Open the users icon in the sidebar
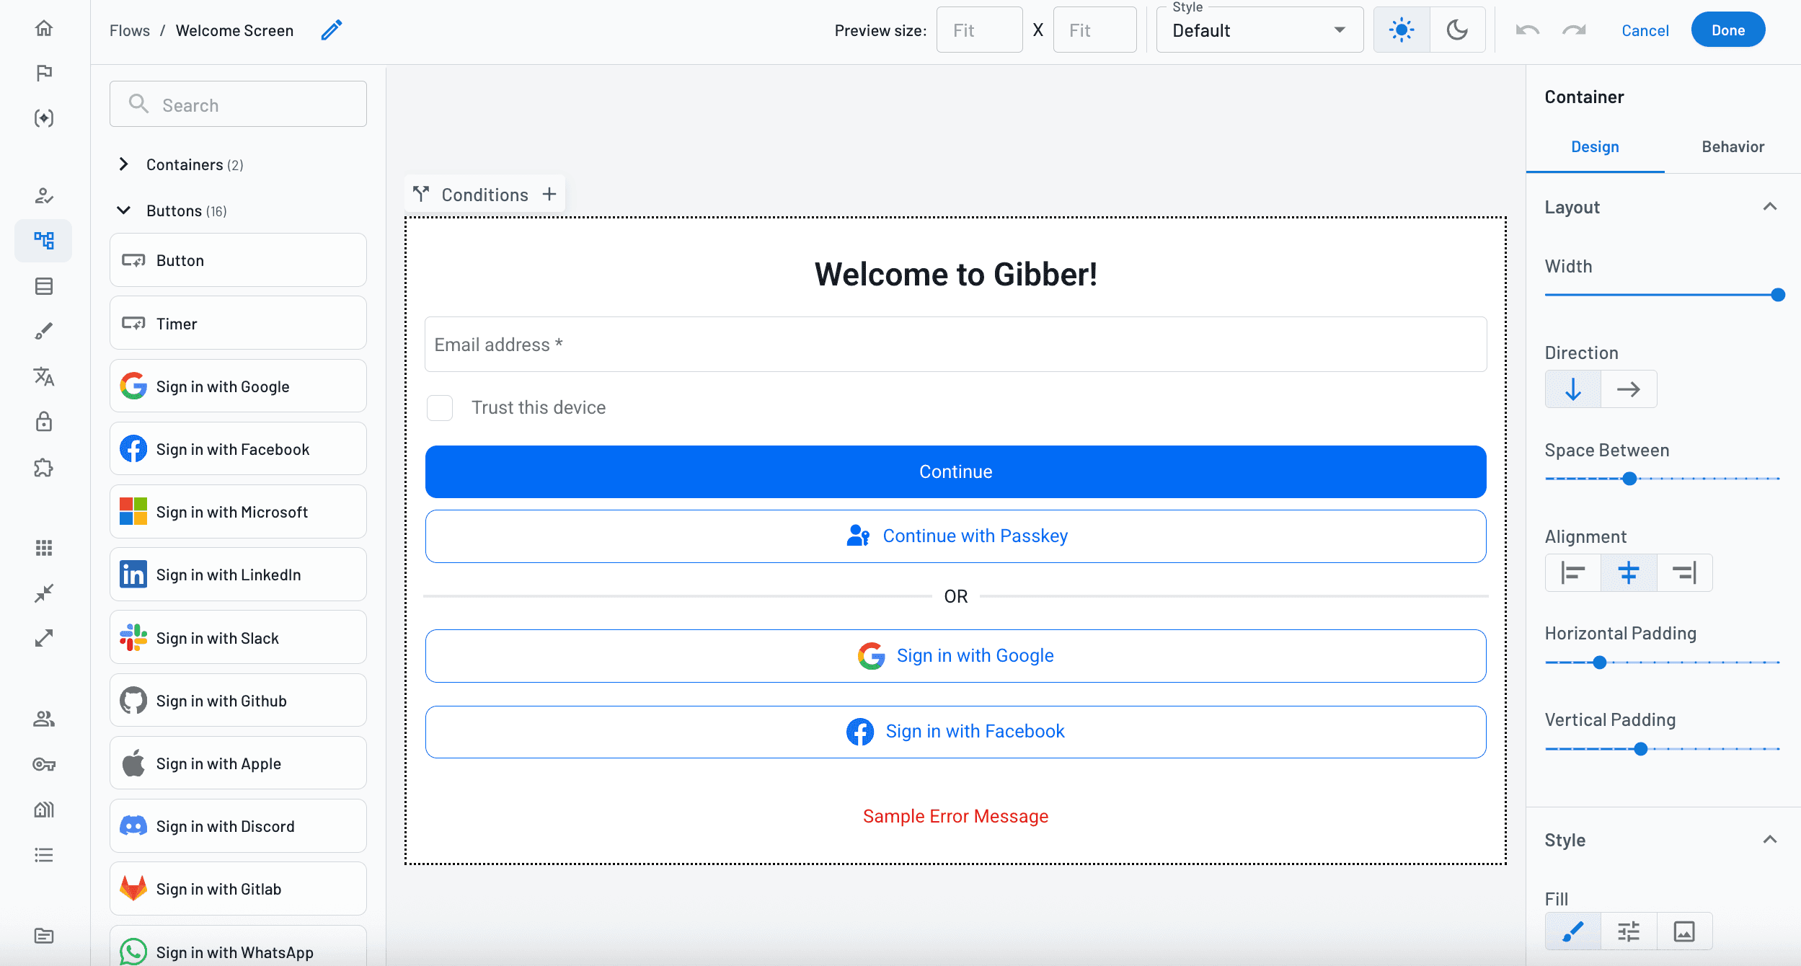The height and width of the screenshot is (966, 1801). coord(44,719)
